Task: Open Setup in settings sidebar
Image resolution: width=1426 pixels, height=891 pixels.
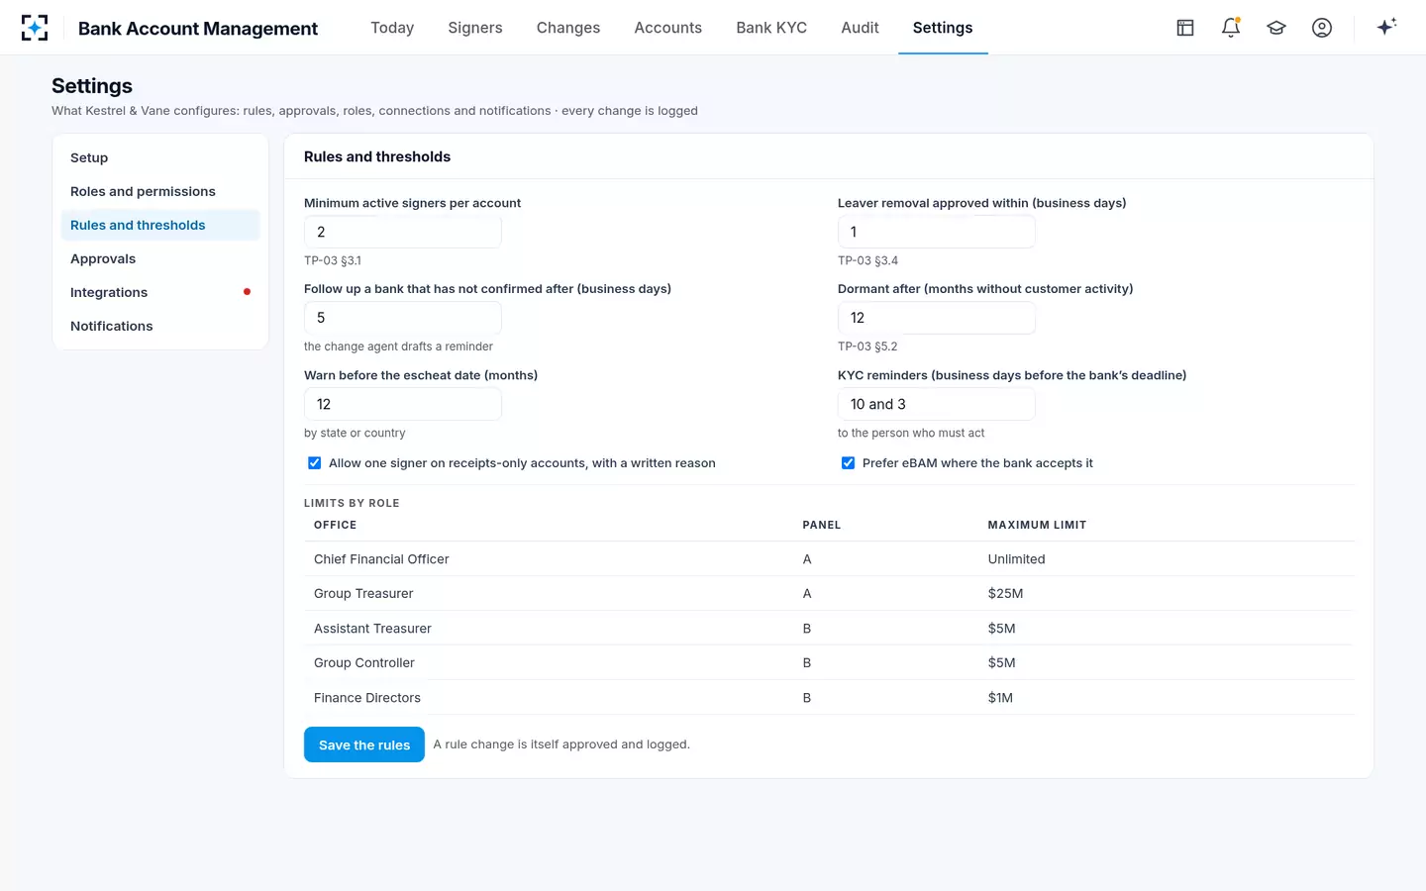Action: click(x=160, y=157)
